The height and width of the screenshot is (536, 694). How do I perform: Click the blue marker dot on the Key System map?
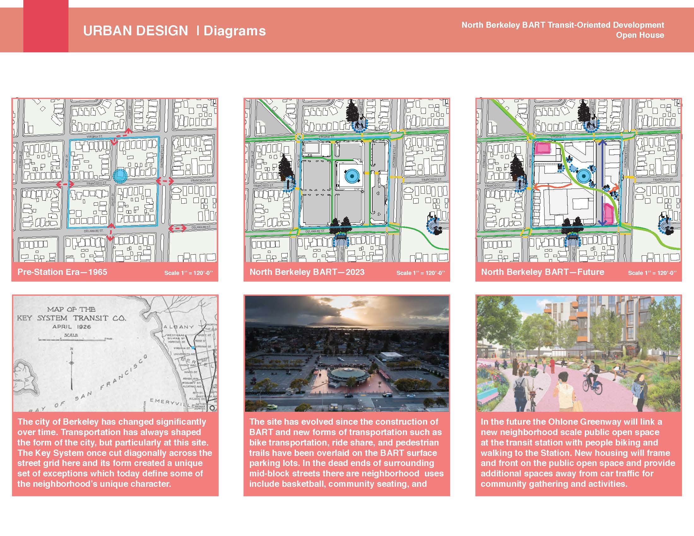[x=193, y=348]
